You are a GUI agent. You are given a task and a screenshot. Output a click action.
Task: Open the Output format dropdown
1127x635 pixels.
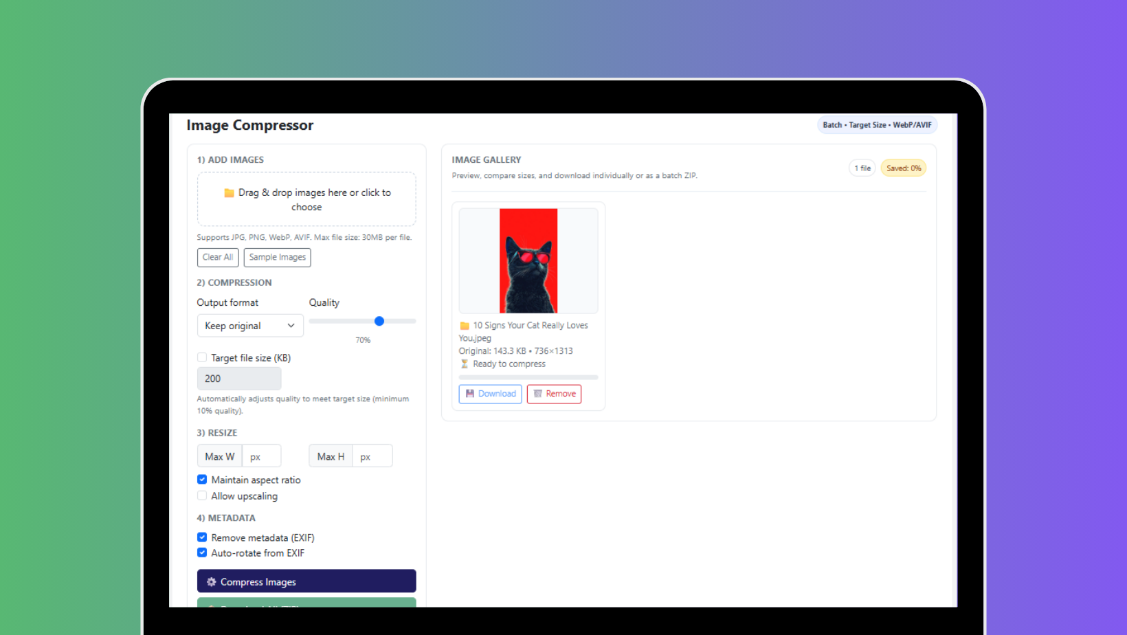pyautogui.click(x=250, y=326)
